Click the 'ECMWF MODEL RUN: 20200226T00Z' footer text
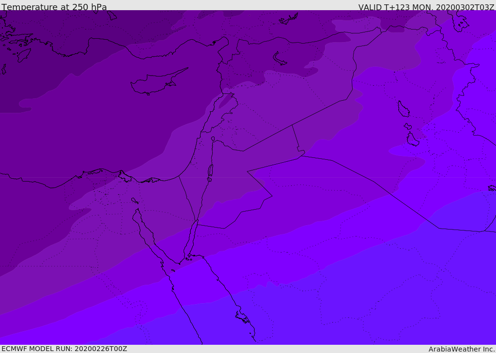The height and width of the screenshot is (353, 496). (64, 349)
